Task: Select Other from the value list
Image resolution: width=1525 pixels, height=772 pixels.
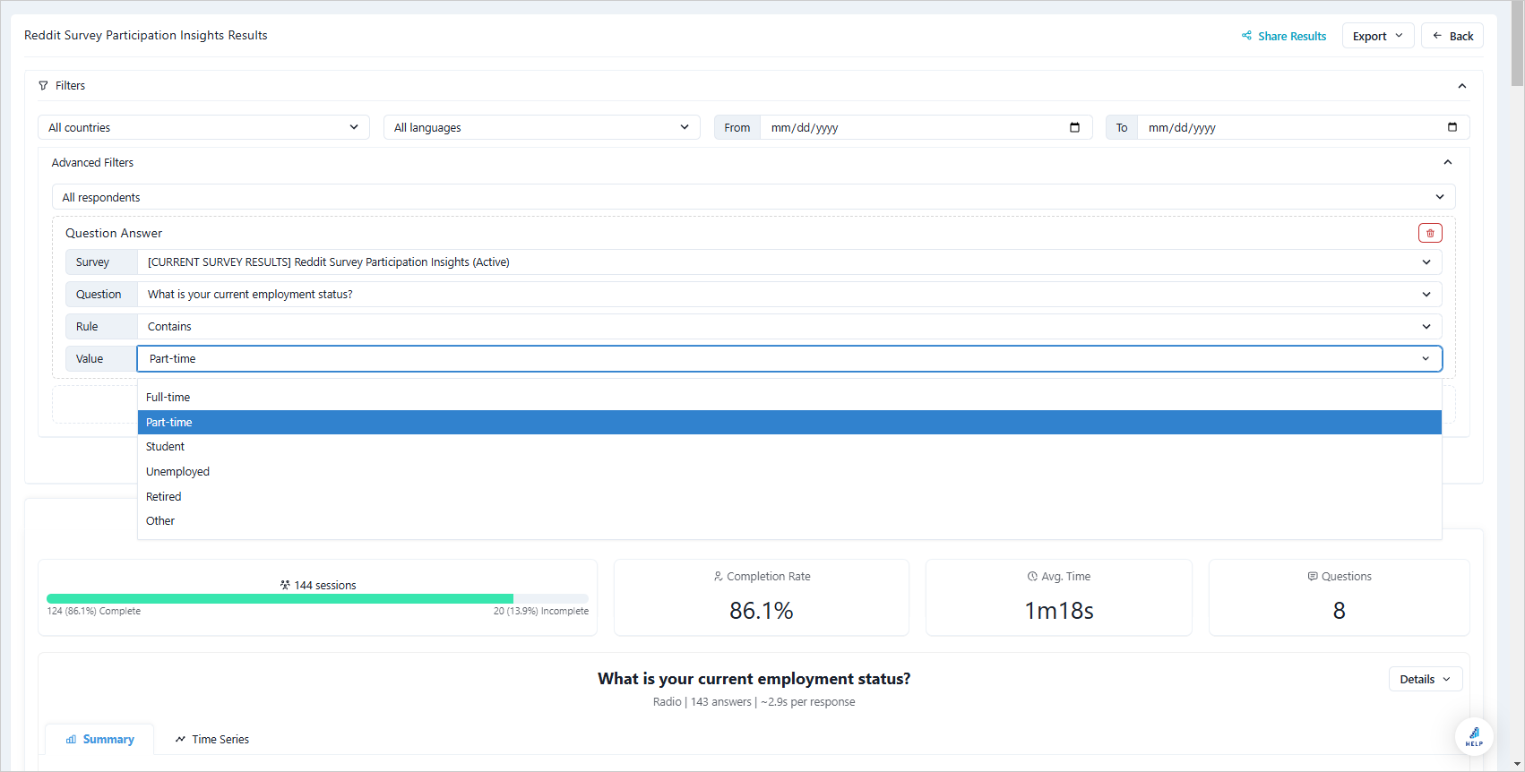Action: click(x=789, y=521)
